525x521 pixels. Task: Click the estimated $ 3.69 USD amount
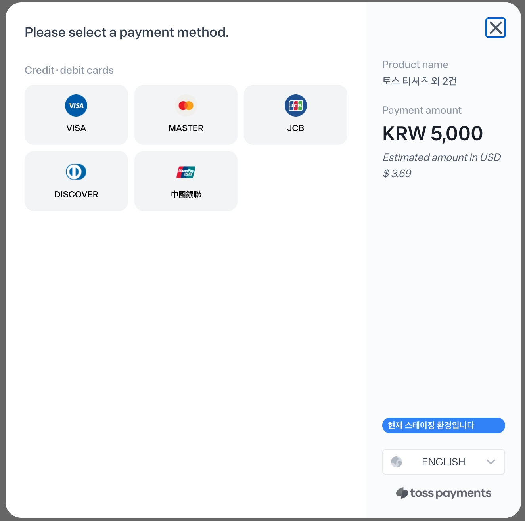coord(397,174)
